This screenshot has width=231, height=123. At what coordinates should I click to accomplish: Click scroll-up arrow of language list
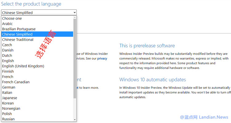point(75,18)
